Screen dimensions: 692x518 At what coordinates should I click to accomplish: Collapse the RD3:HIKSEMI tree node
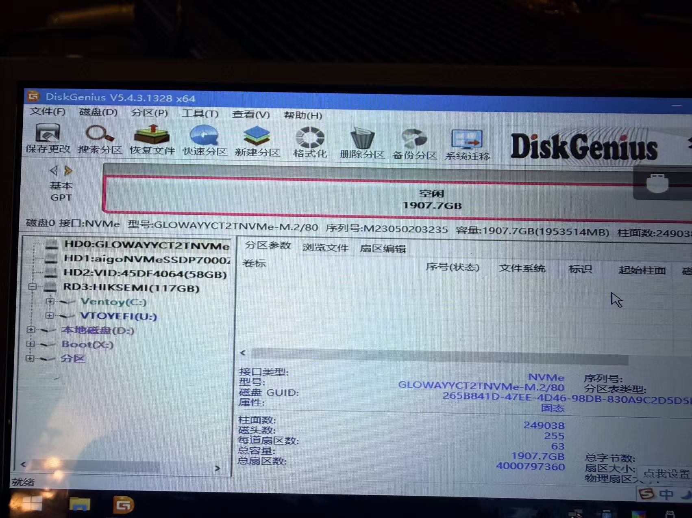[x=33, y=287]
